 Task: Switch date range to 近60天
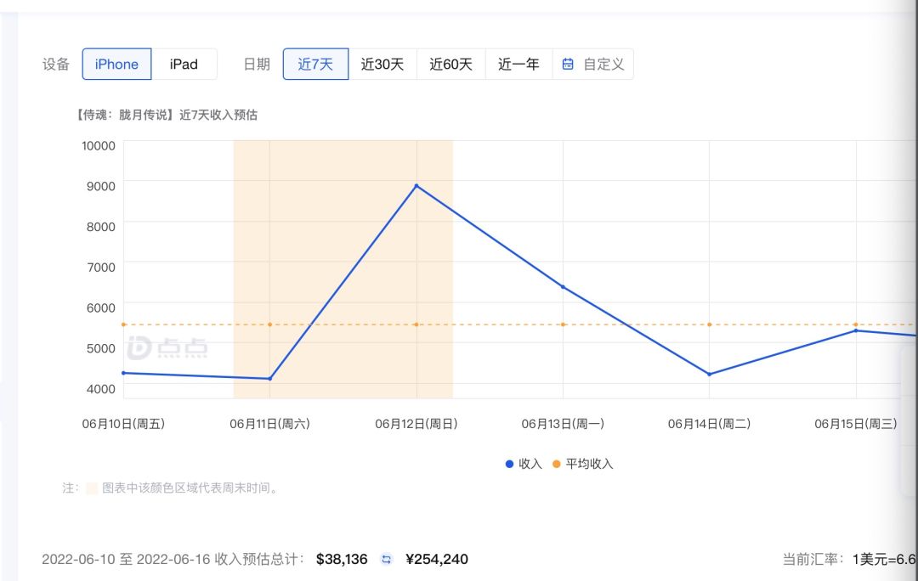coord(450,64)
